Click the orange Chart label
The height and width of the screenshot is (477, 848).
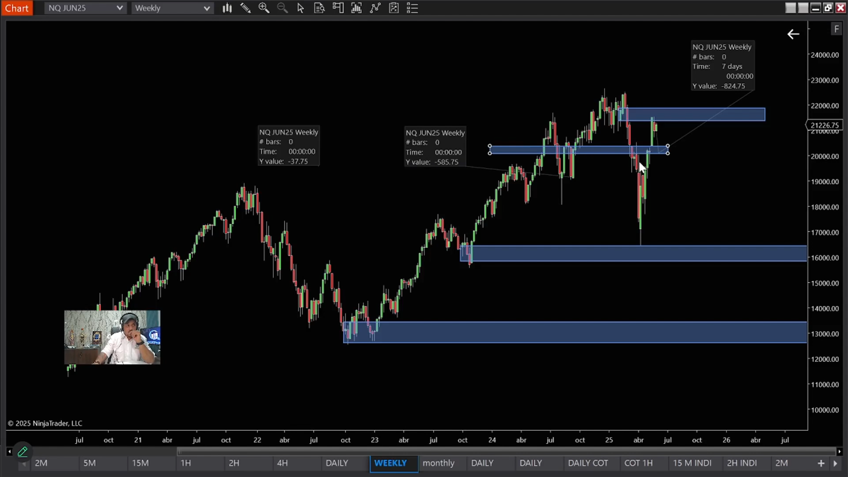(17, 8)
